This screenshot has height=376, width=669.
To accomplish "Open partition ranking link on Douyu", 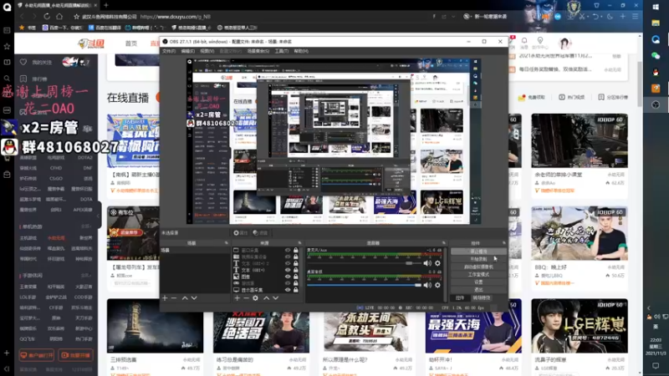I will click(613, 97).
